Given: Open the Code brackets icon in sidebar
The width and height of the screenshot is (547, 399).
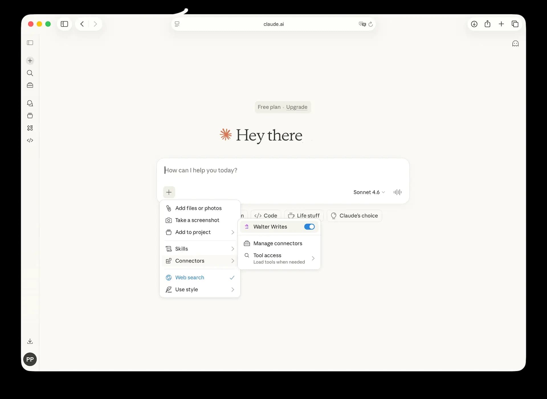Looking at the screenshot, I should pos(30,140).
